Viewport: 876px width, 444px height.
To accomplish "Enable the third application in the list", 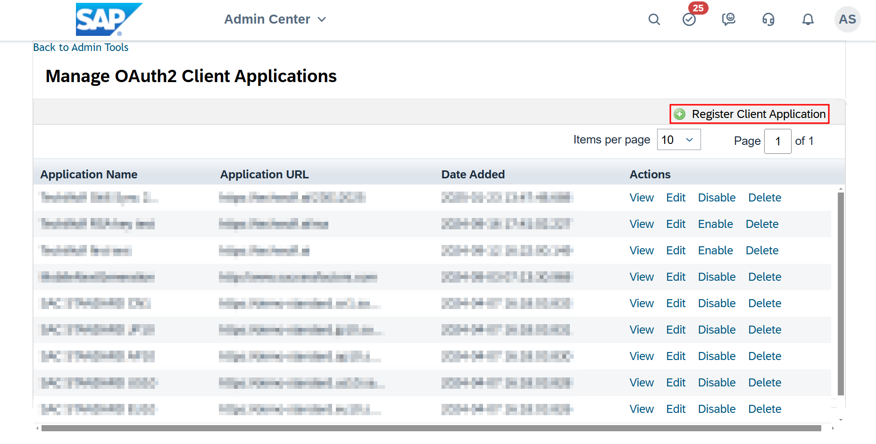I will click(715, 250).
